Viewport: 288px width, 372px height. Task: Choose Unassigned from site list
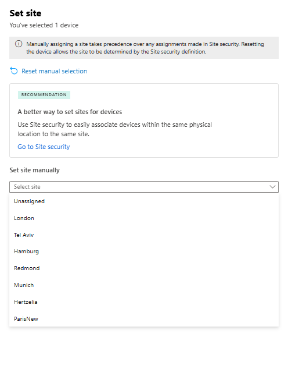click(x=144, y=201)
